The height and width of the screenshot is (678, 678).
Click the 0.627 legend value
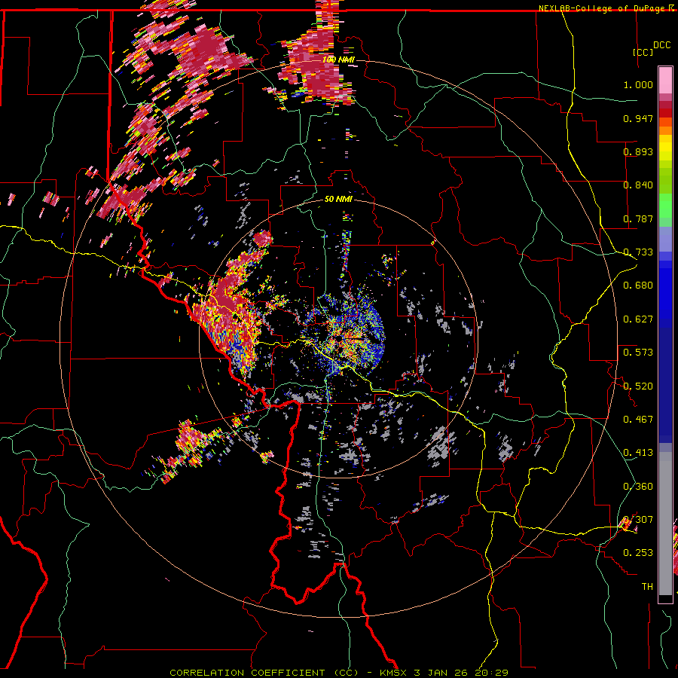pos(638,319)
